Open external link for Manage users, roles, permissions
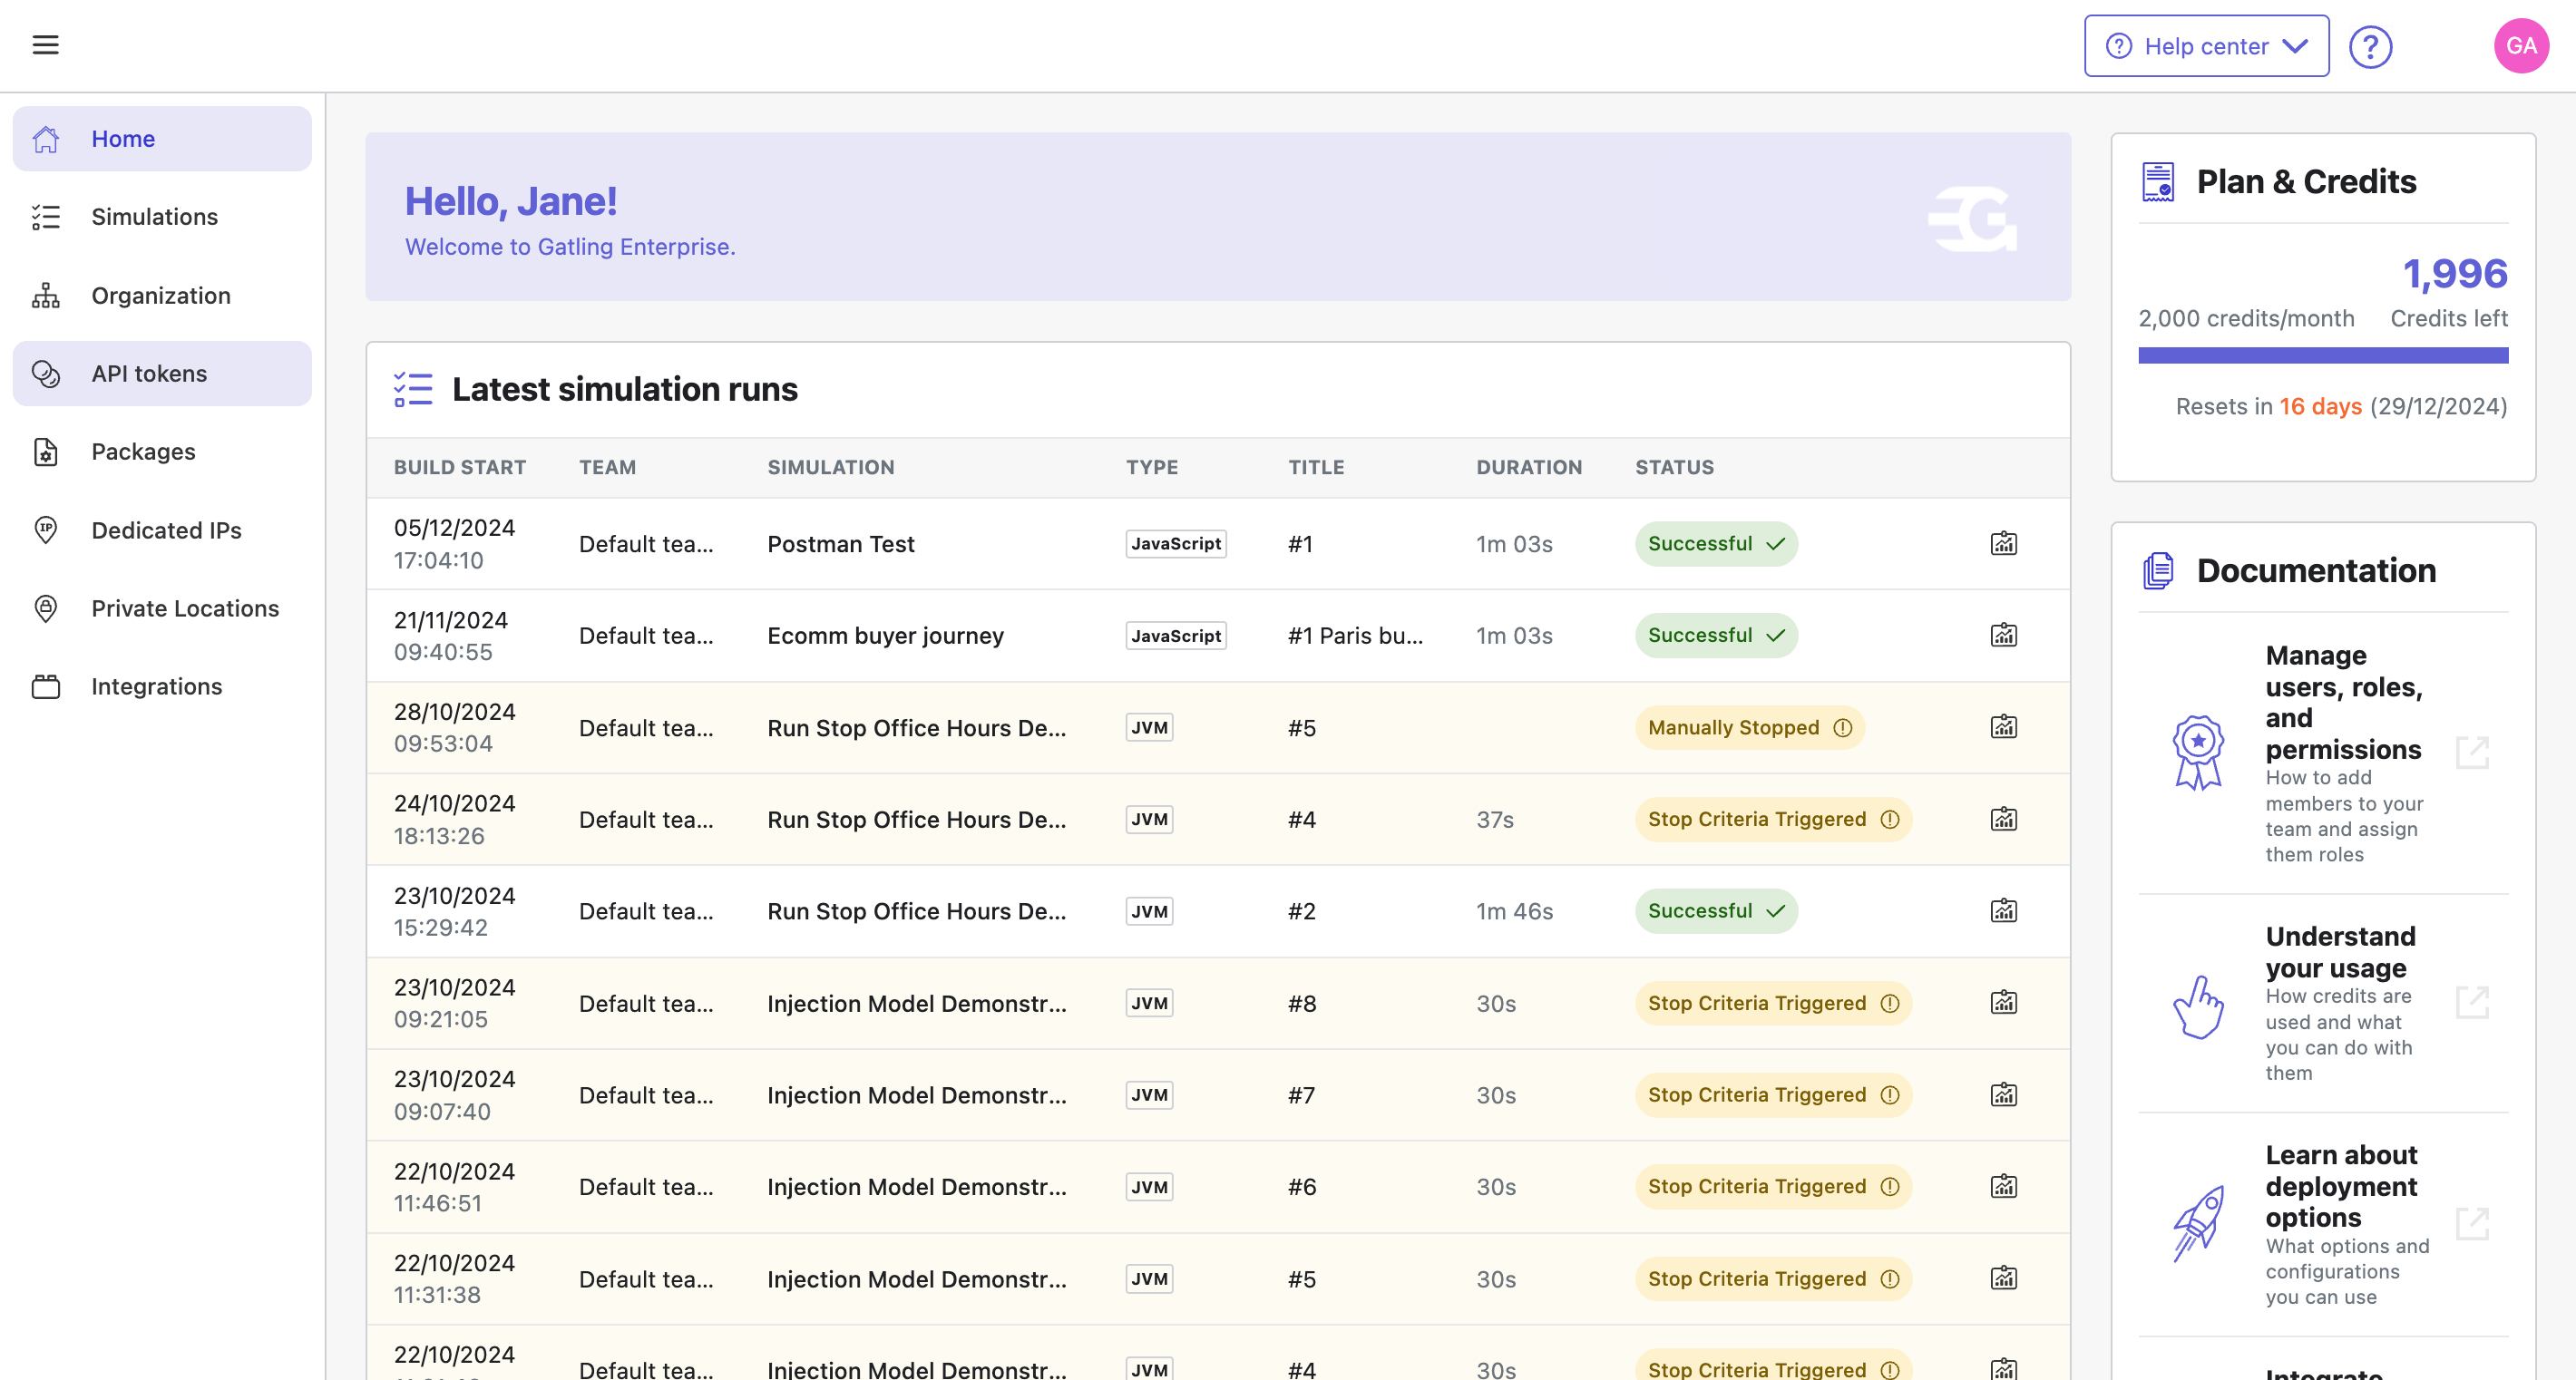 (2471, 753)
